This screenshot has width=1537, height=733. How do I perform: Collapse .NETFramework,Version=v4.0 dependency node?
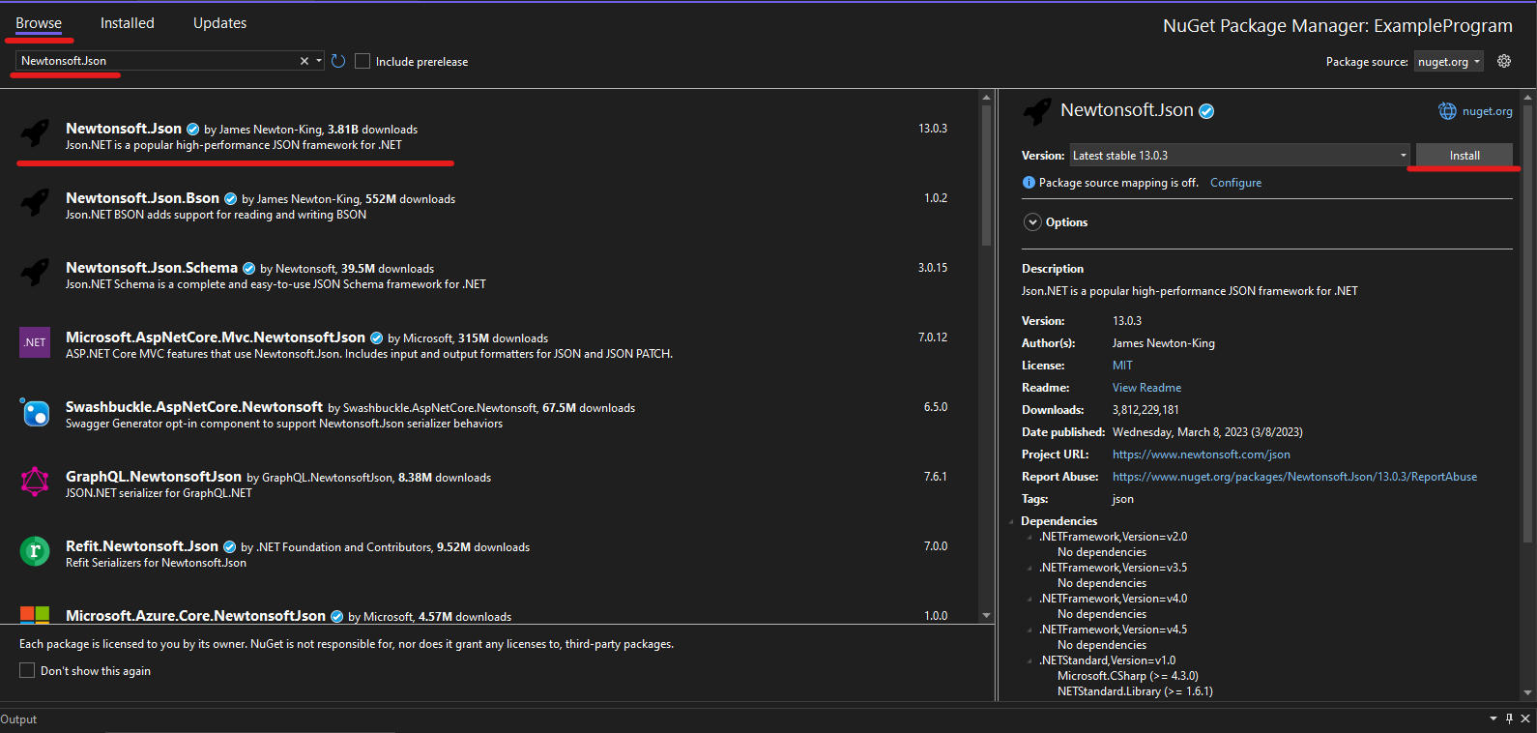1029,599
